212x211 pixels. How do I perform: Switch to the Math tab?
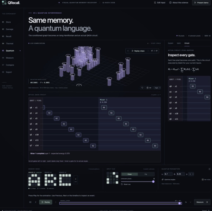(179, 43)
